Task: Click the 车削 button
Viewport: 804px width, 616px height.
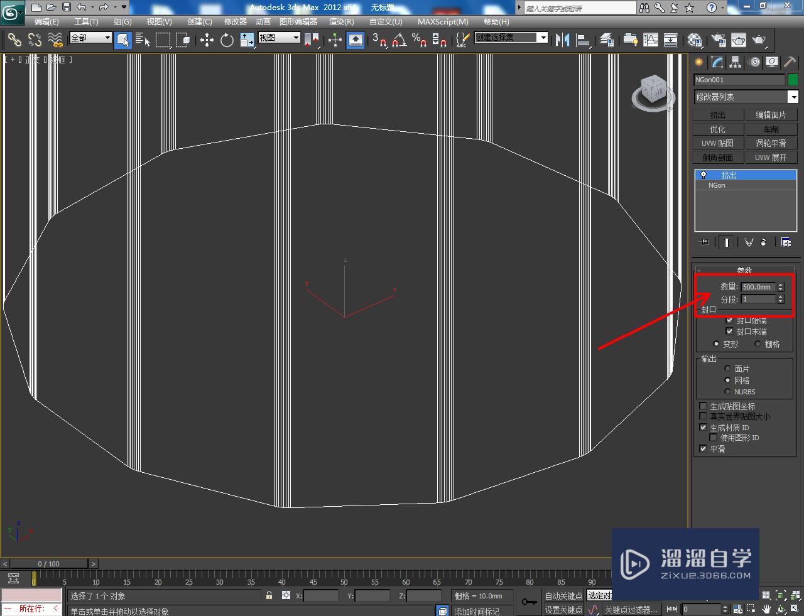Action: tap(771, 129)
